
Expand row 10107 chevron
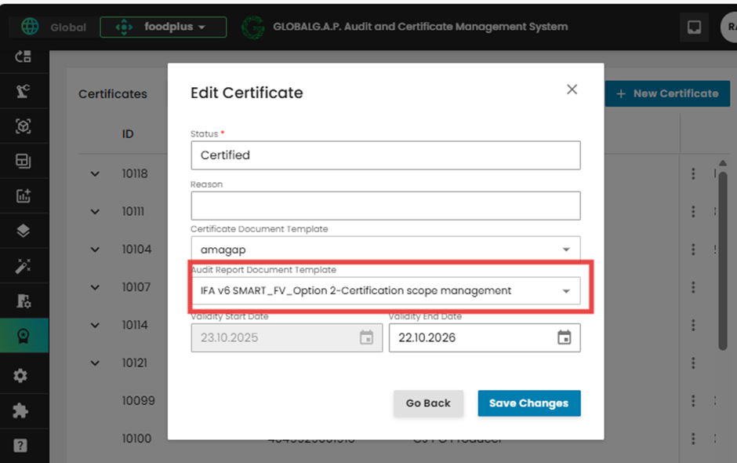click(95, 287)
